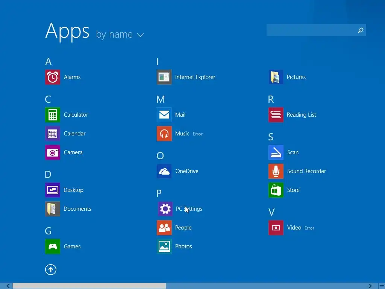Select the letter R group header
The width and height of the screenshot is (385, 289).
point(271,99)
